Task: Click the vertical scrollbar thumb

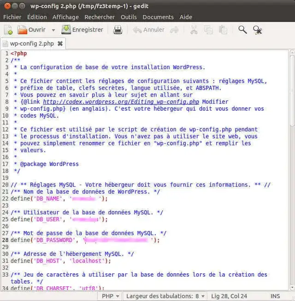Action: point(292,91)
